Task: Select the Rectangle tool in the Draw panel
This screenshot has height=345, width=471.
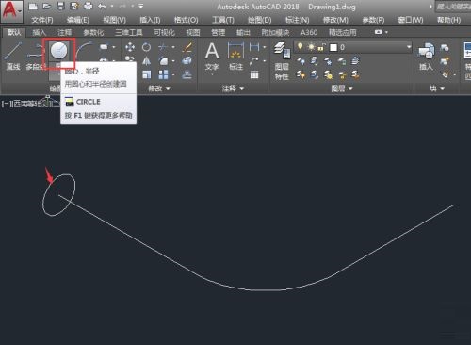Action: point(104,47)
